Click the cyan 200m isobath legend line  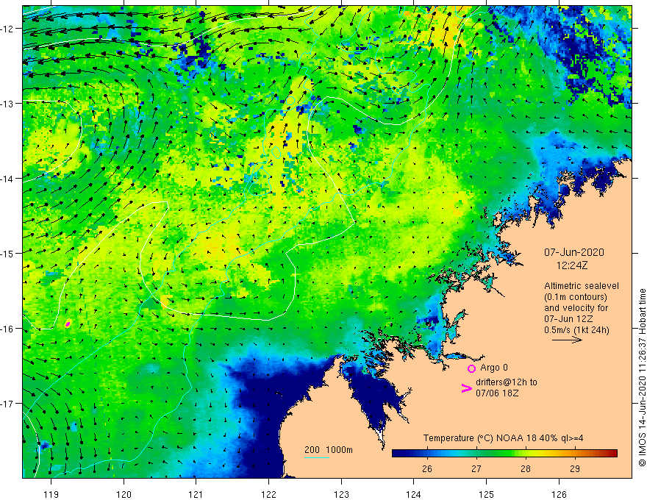(x=316, y=457)
